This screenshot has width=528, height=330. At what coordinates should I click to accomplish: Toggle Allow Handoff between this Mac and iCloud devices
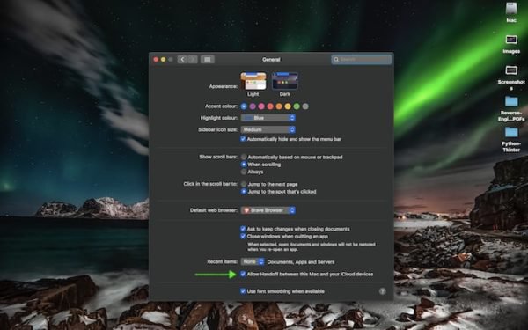pos(243,274)
